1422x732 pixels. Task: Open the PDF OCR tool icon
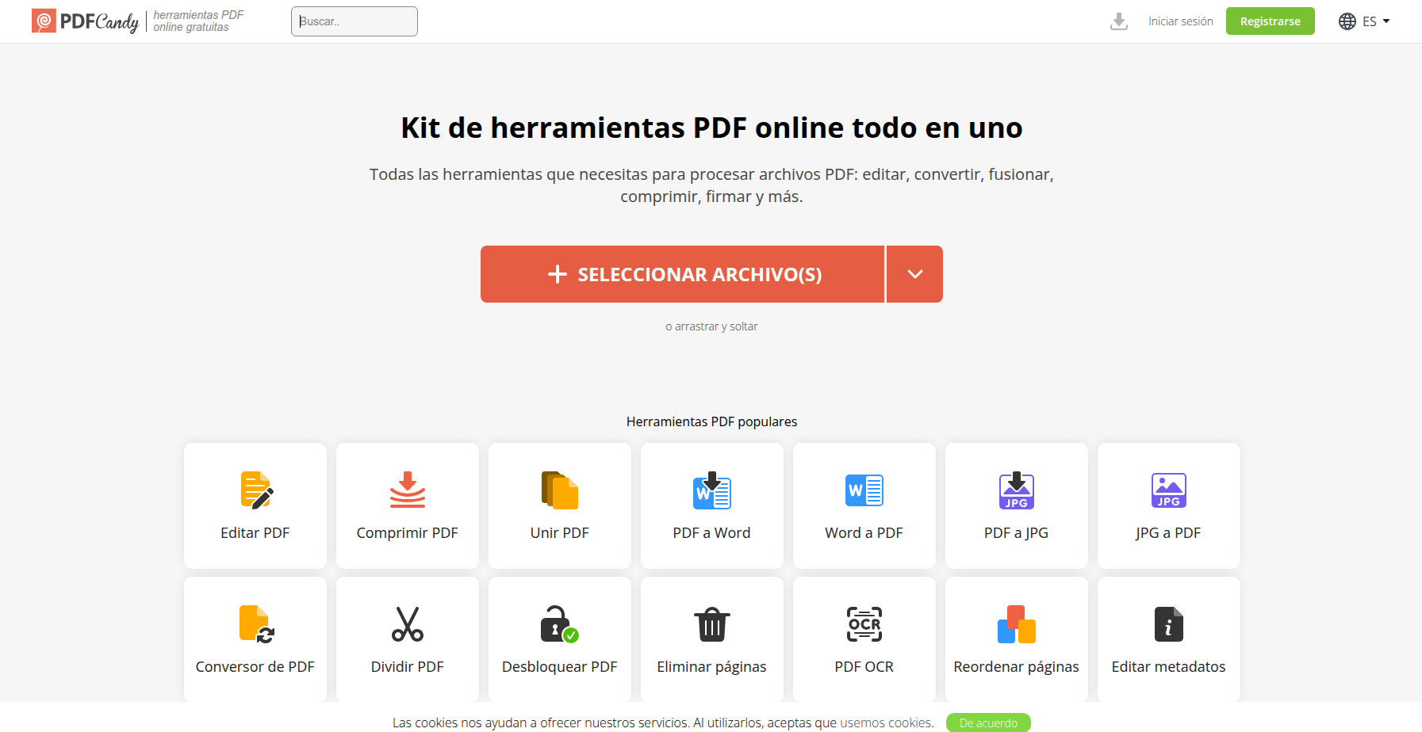tap(864, 624)
